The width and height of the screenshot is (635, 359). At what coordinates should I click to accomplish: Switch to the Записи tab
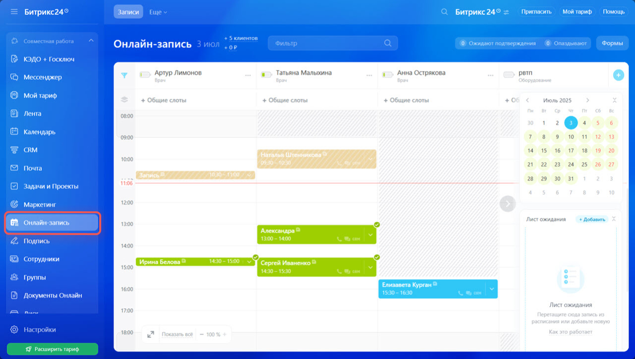pyautogui.click(x=128, y=12)
